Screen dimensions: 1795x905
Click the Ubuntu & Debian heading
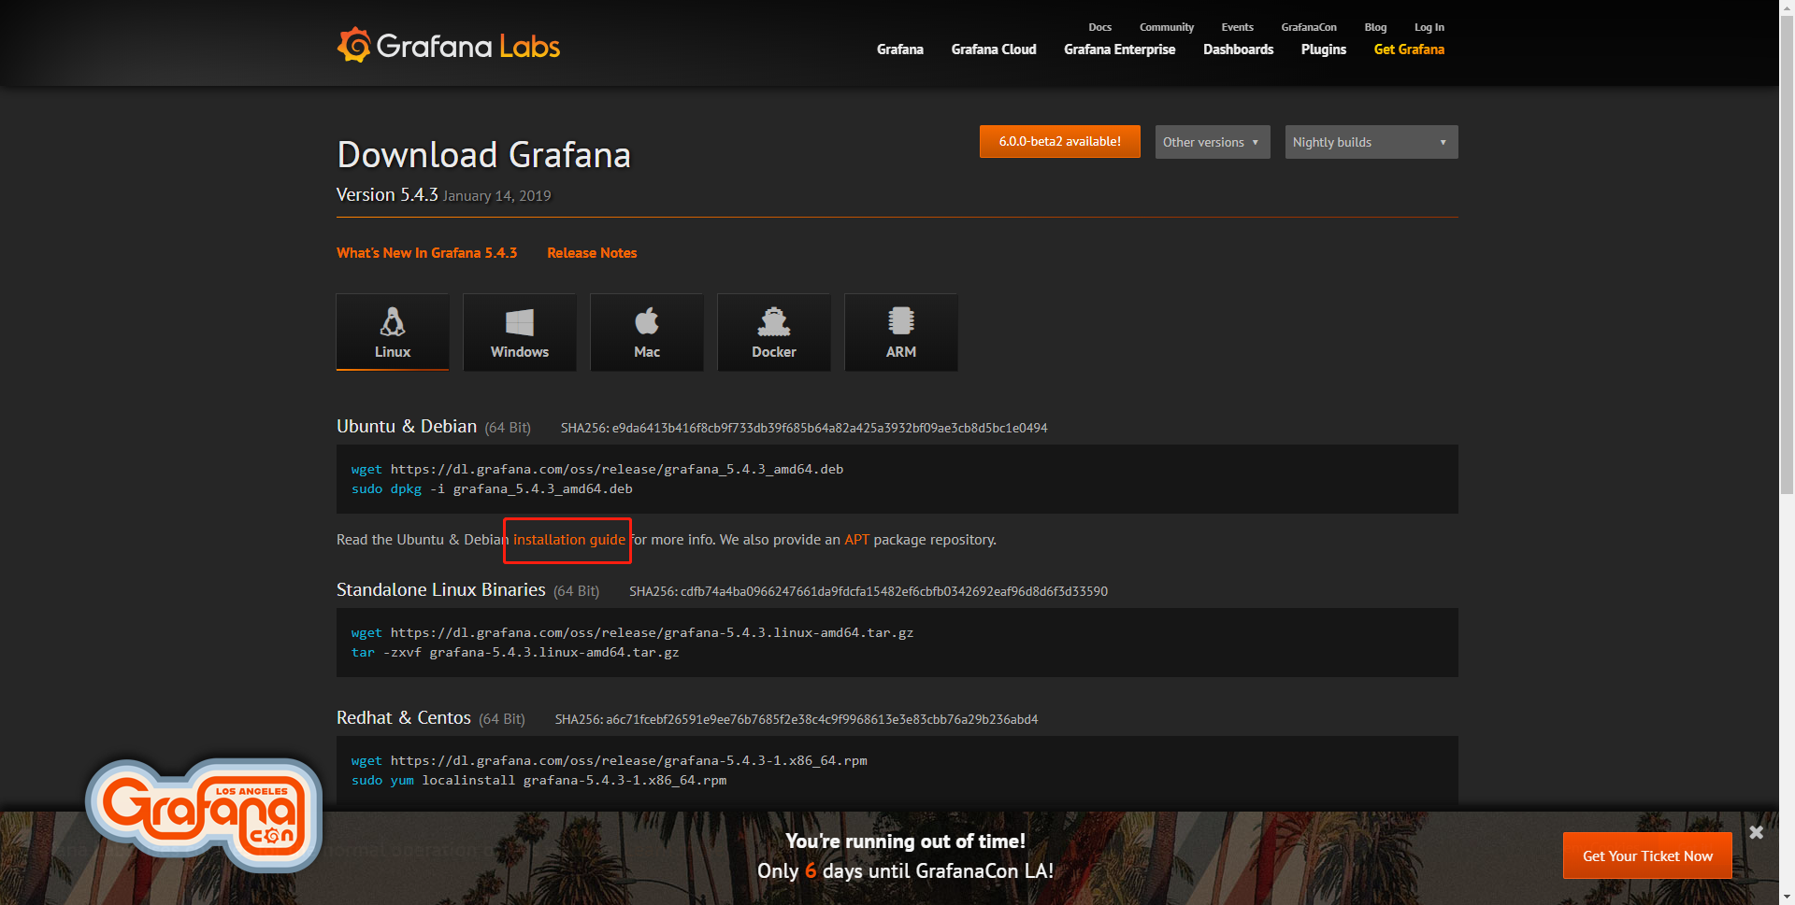(x=407, y=426)
